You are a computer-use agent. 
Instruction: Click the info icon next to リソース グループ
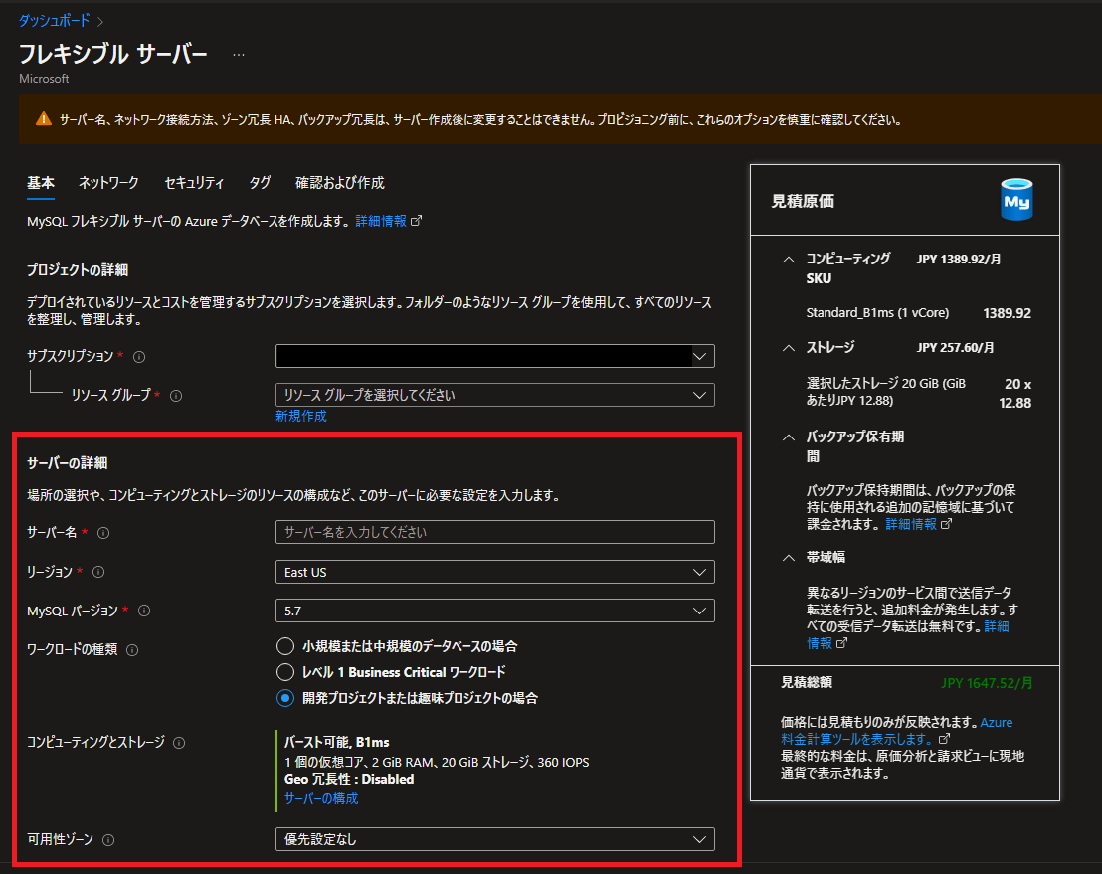(x=176, y=397)
